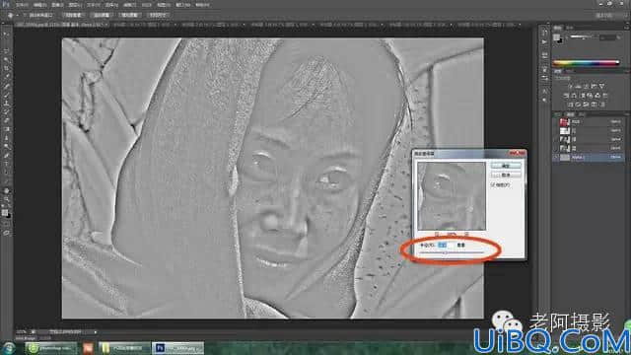Zoom in High Pass preview plus button
Image resolution: width=631 pixels, height=355 pixels.
click(x=466, y=234)
